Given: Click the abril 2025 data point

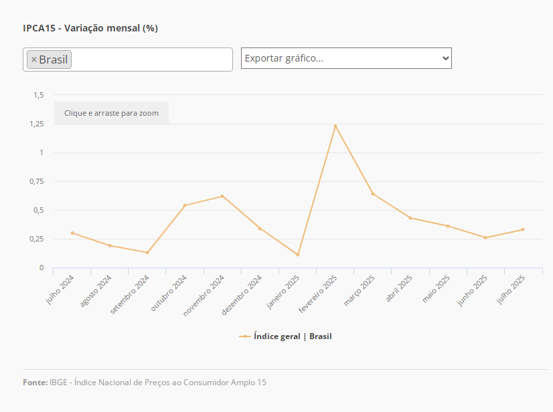Looking at the screenshot, I should pyautogui.click(x=410, y=218).
